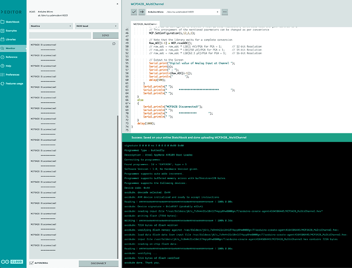Click the else keyword on line 66
352x268 pixels.
point(140,100)
